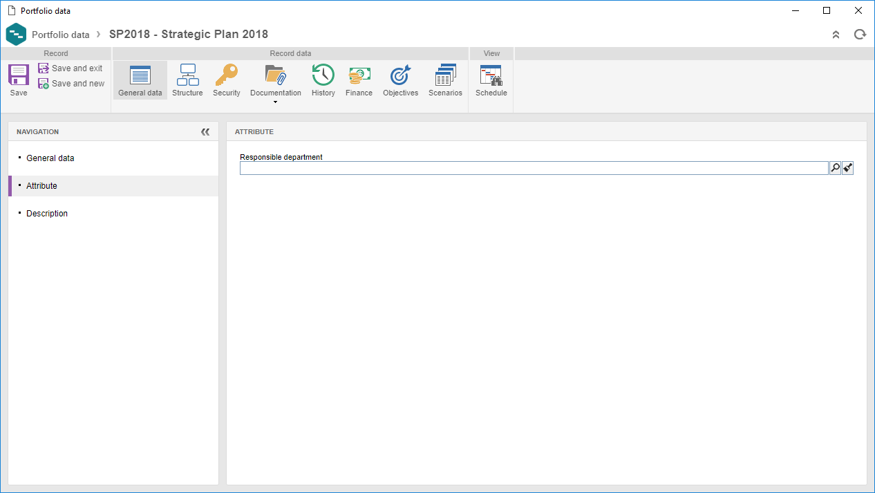Screen dimensions: 875x493
Task: Click the SP2018 - Strategic Plan 2018 title
Action: [189, 34]
